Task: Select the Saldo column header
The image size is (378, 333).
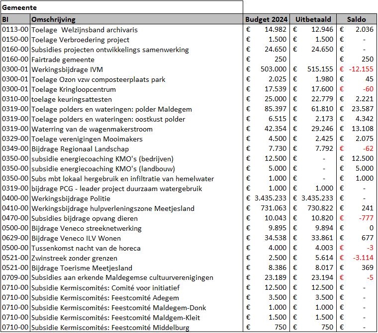Action: [356, 19]
